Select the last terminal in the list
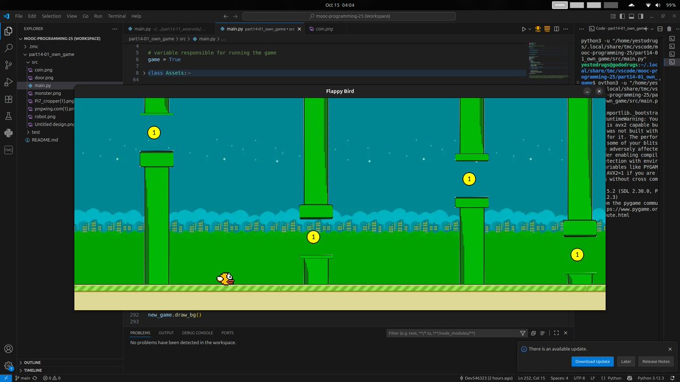The height and width of the screenshot is (382, 680). click(x=672, y=61)
